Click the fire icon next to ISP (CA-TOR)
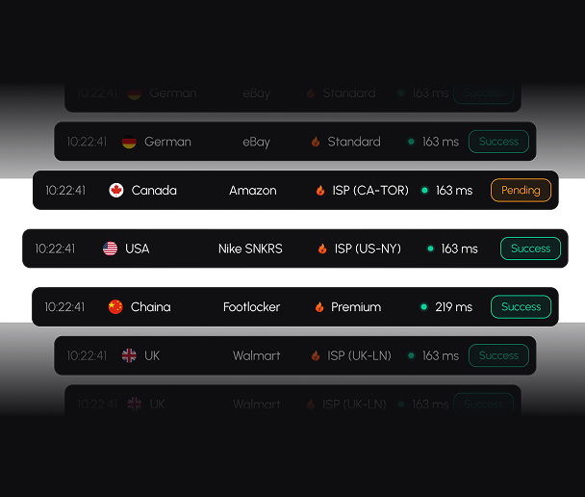 320,191
